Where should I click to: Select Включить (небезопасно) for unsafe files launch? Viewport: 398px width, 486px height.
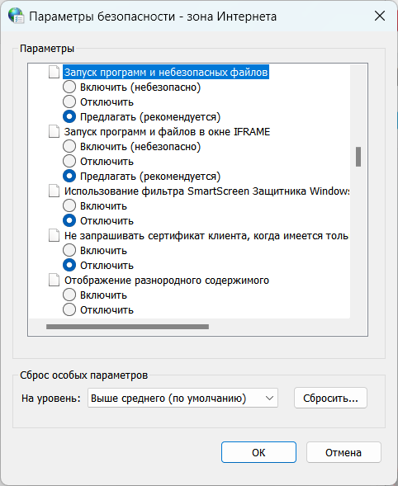[x=69, y=87]
